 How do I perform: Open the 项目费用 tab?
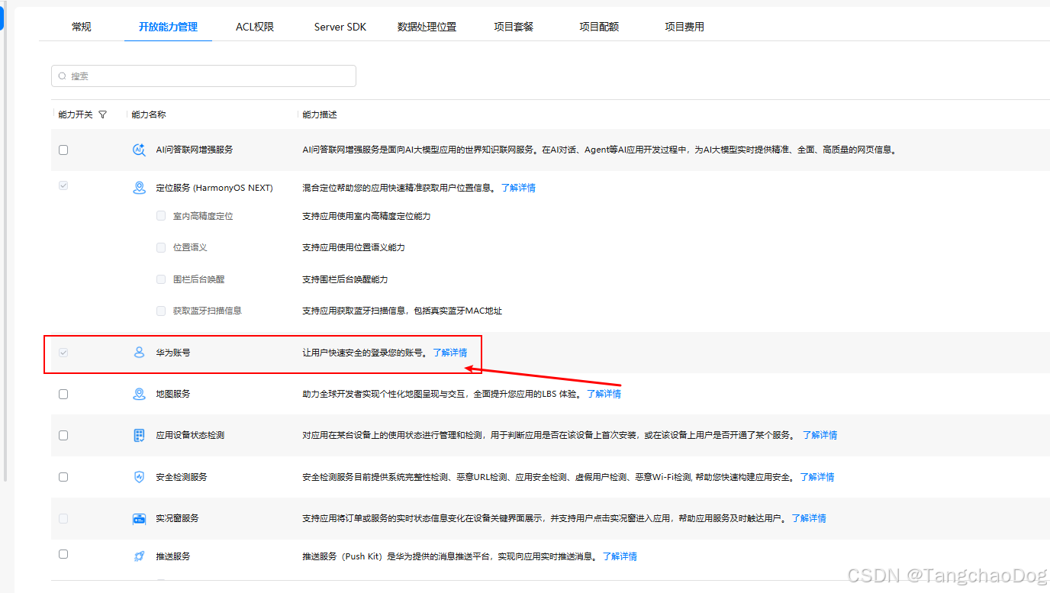pos(684,27)
